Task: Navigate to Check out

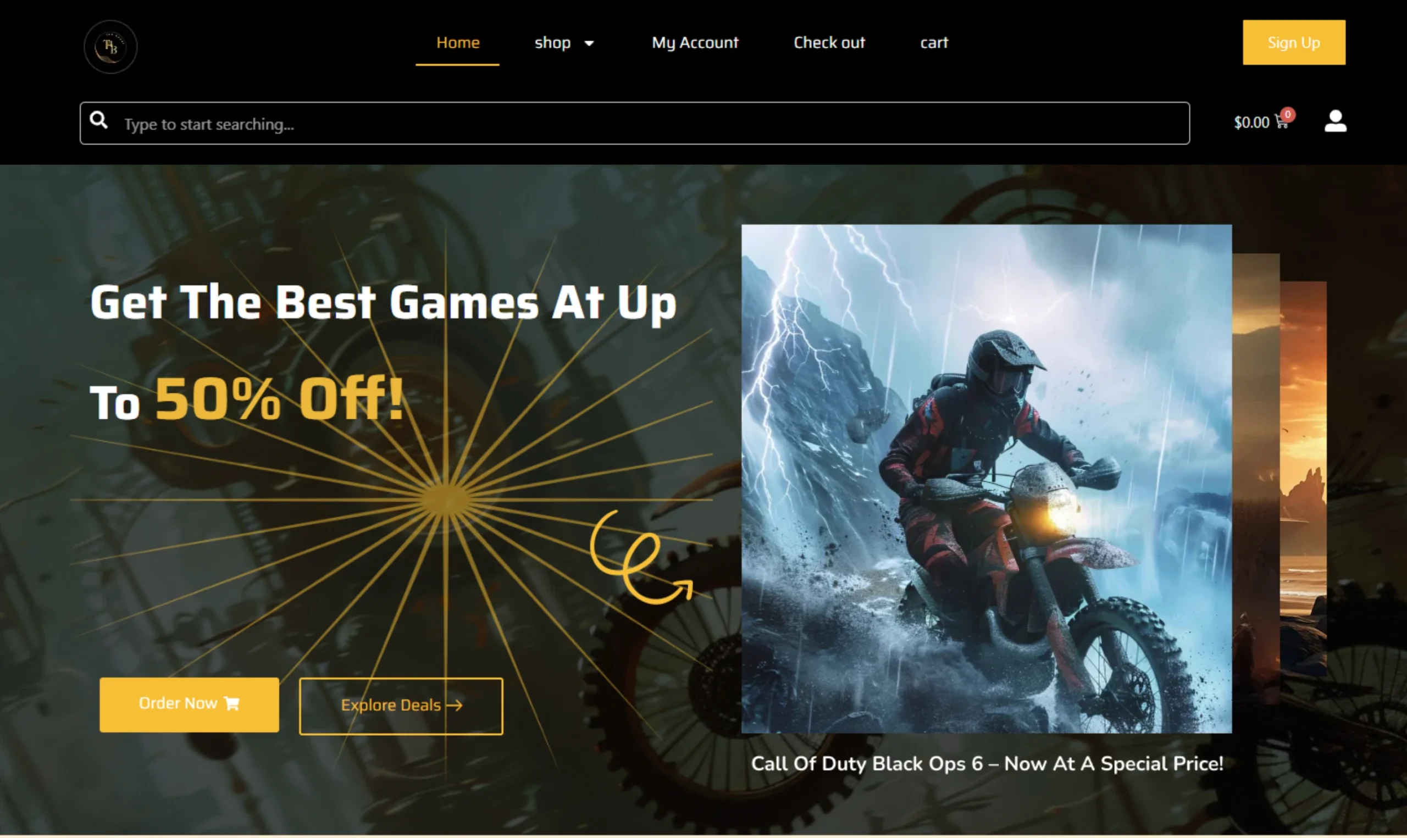Action: (829, 43)
